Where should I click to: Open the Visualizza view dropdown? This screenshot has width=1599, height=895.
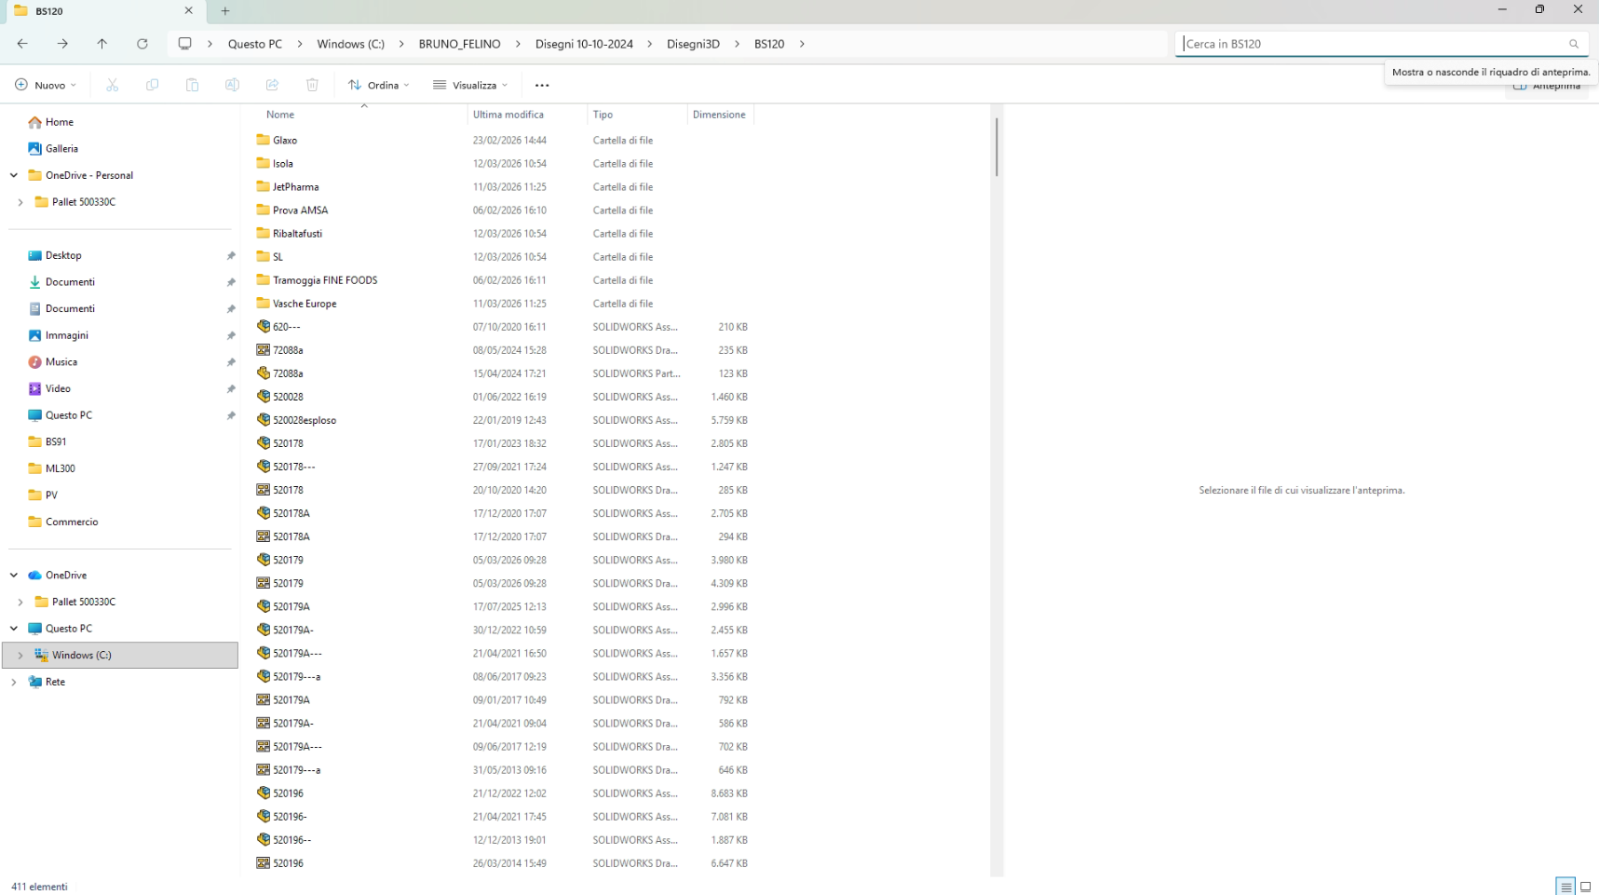[470, 85]
